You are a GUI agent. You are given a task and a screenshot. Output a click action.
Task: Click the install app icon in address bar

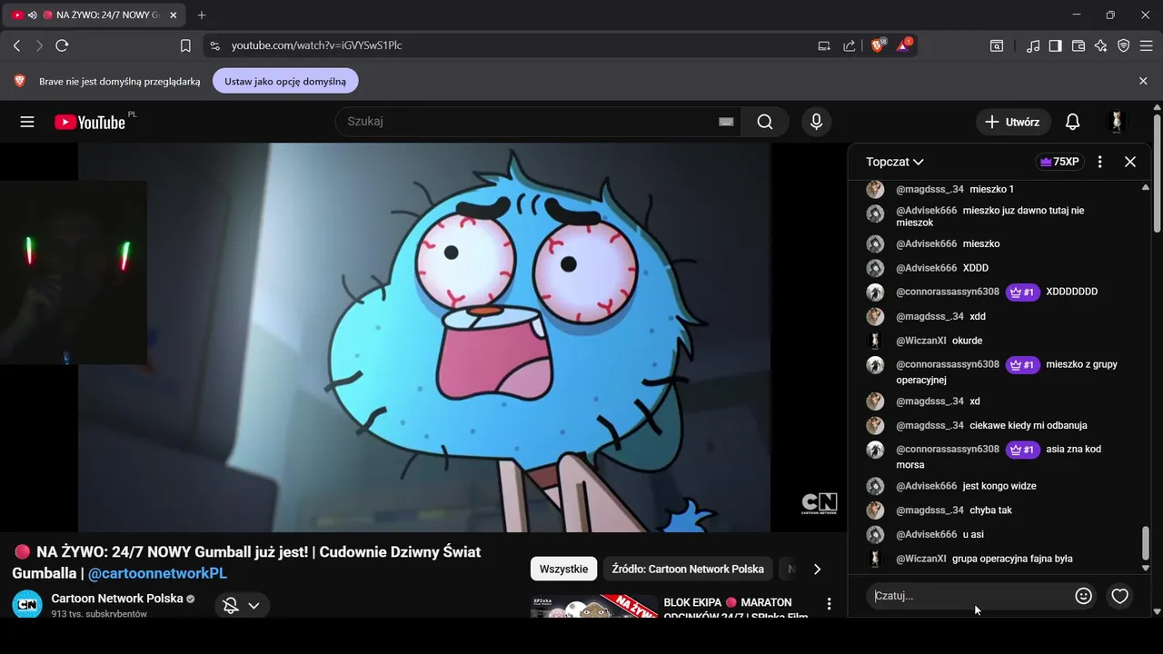pyautogui.click(x=824, y=45)
